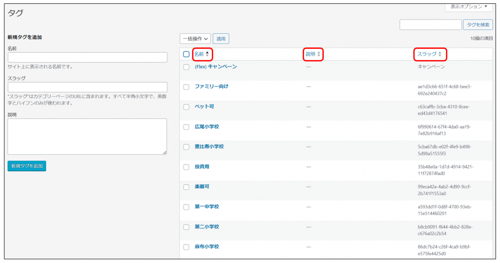Click the sort arrows beside スラッグ column
This screenshot has width=500, height=263.
tap(439, 54)
